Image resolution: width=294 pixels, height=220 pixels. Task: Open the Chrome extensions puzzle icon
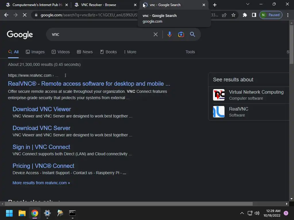(245, 15)
